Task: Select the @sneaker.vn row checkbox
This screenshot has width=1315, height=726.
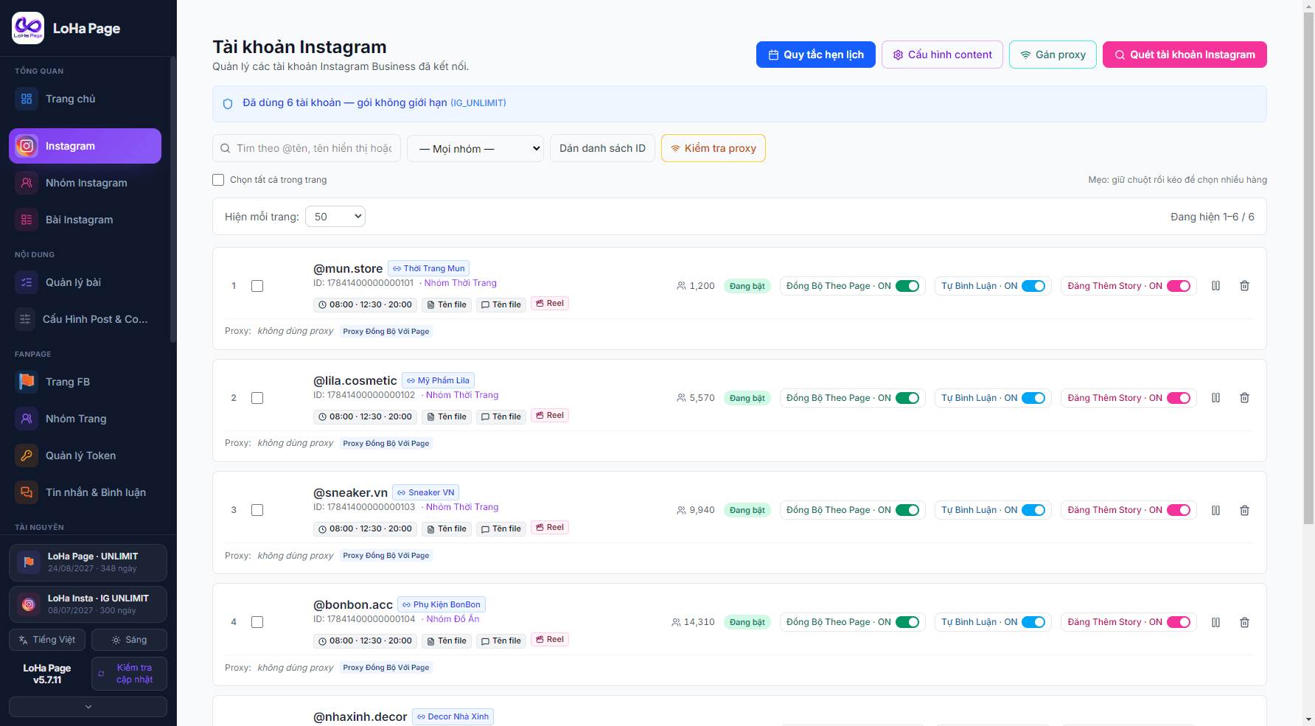Action: (257, 510)
